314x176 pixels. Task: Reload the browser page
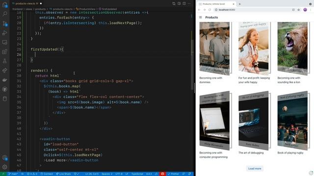[x=209, y=10]
